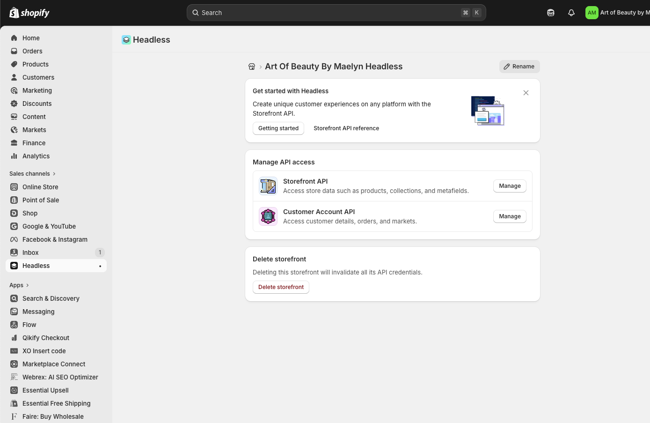Click the storefront breadcrumb icon
Screen dimensions: 650x423
pyautogui.click(x=252, y=67)
